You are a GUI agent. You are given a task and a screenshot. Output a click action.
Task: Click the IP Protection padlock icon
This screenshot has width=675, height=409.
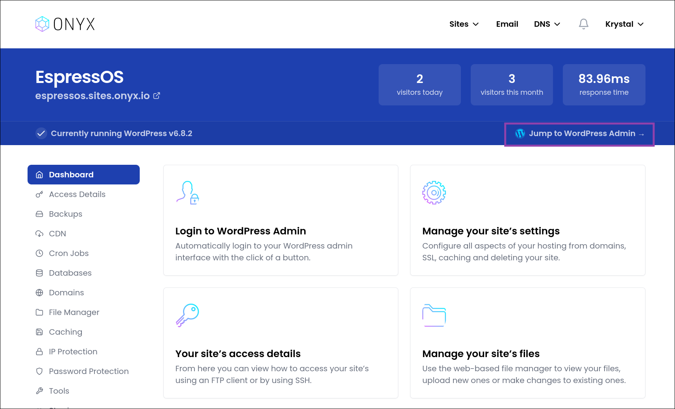[x=39, y=352]
